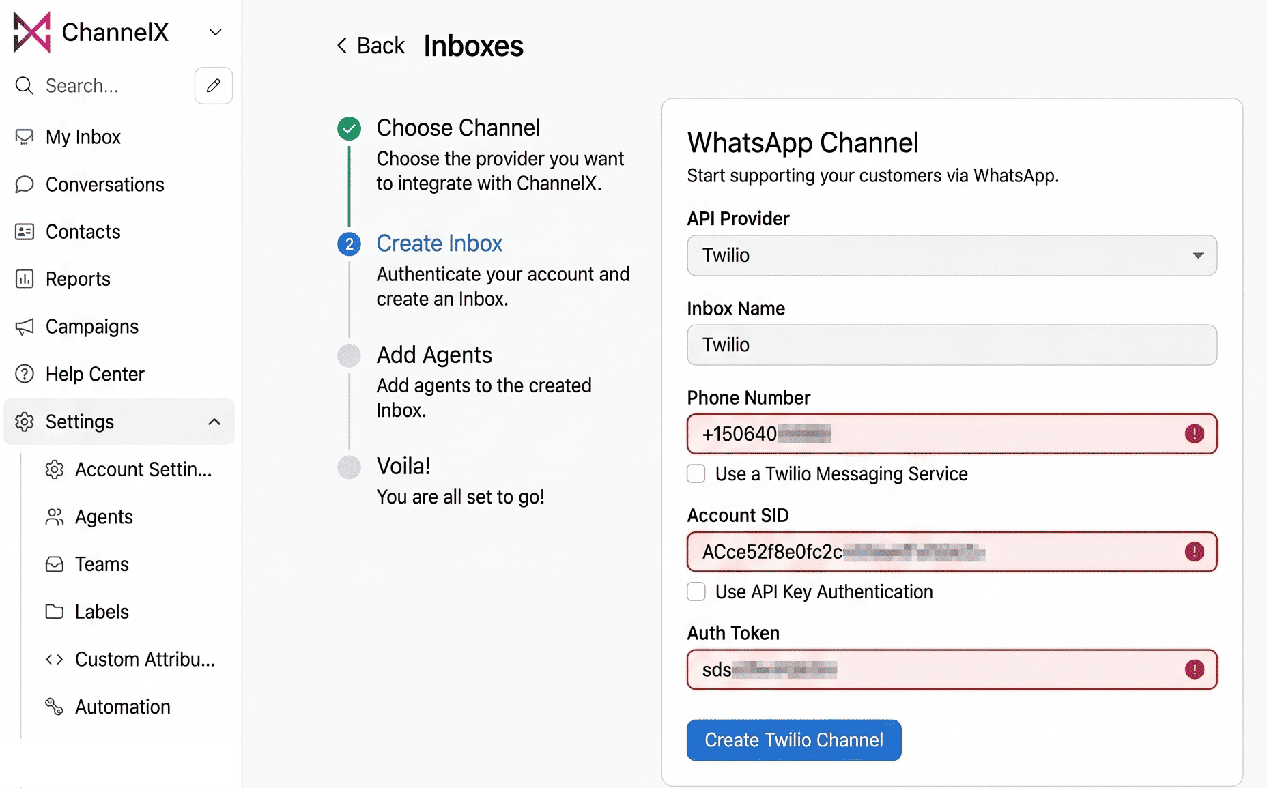
Task: Click the Account SID error icon
Action: [x=1195, y=551]
